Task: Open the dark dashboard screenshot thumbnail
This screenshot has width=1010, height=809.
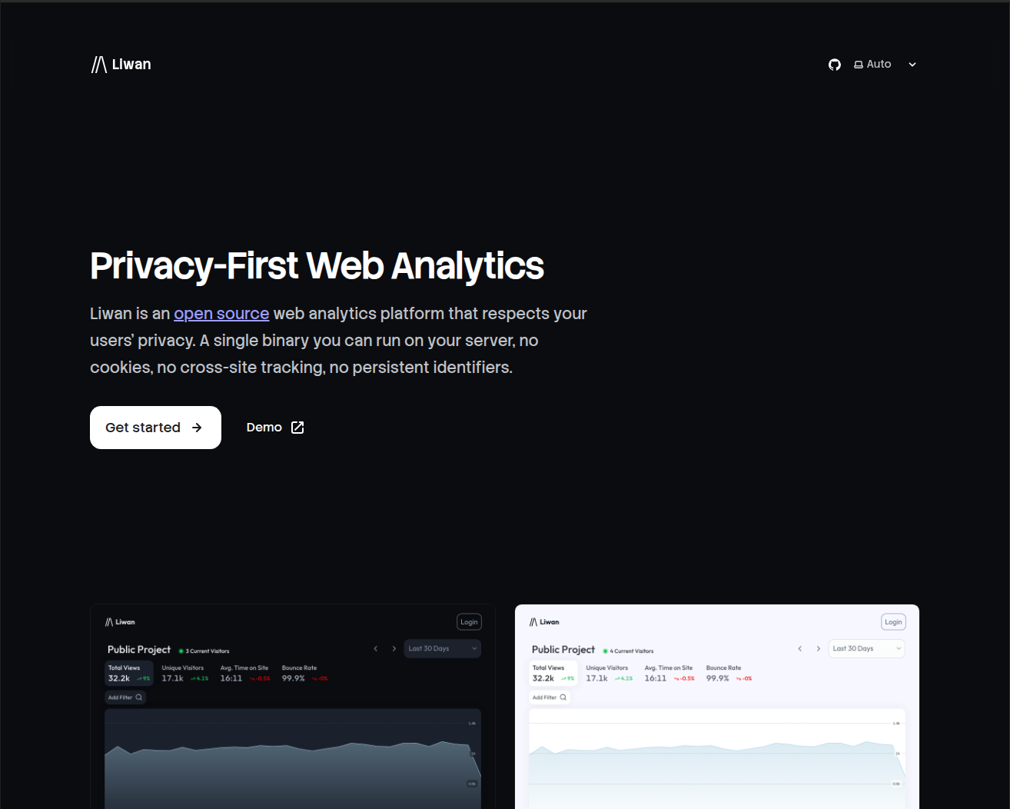Action: 293,707
